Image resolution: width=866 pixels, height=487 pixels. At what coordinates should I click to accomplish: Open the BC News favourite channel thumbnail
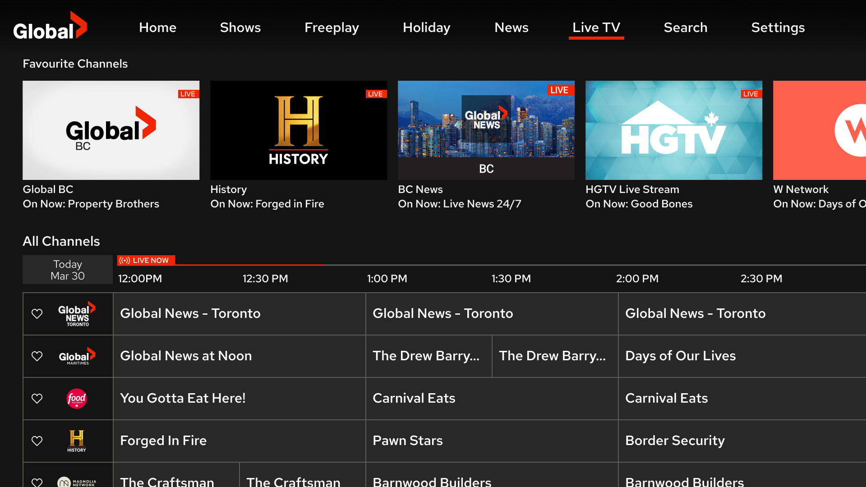486,130
